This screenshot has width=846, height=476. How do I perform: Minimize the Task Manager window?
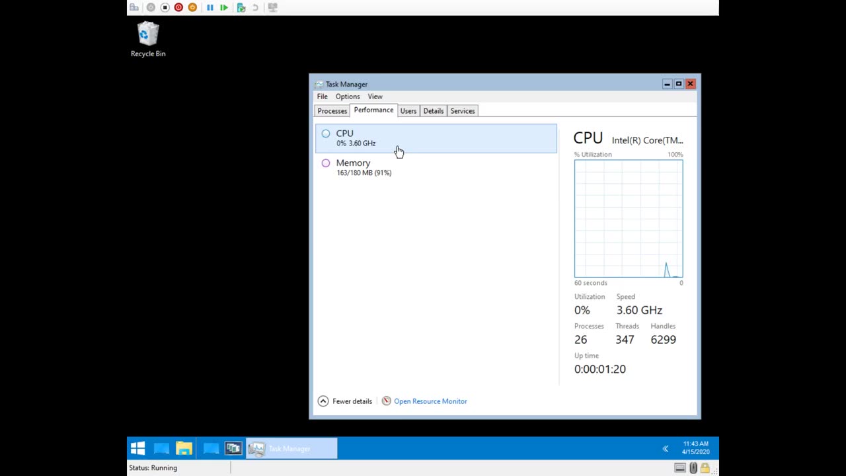pyautogui.click(x=668, y=84)
